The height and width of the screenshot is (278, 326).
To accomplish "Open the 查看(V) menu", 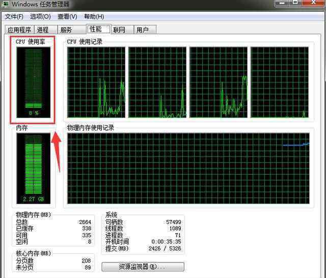I will tap(67, 17).
